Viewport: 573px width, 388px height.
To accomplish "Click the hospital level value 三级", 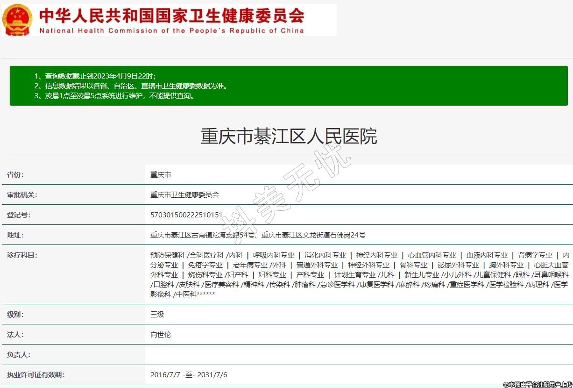I will coord(157,315).
